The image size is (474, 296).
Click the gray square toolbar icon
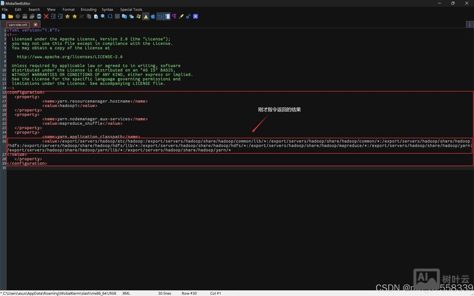click(117, 17)
